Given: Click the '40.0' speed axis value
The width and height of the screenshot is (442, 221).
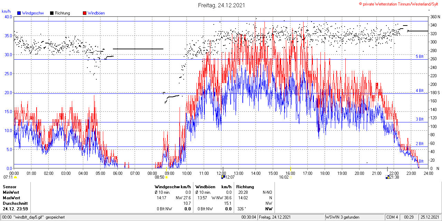Looking at the screenshot, I should (x=8, y=17).
